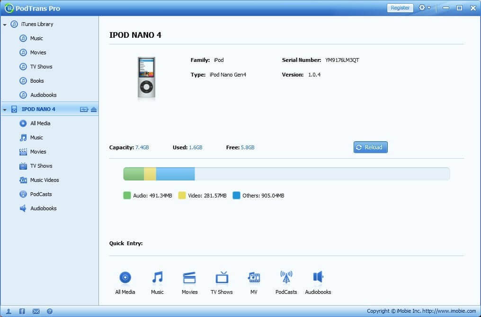
Task: Click the Facebook icon in status bar
Action: tap(22, 311)
